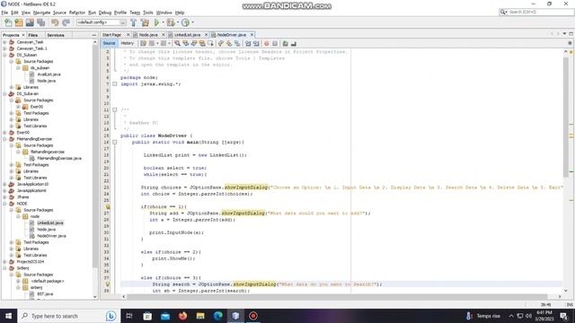Click the Debug Project toolbar icon
This screenshot has height=323, width=575.
click(x=170, y=22)
